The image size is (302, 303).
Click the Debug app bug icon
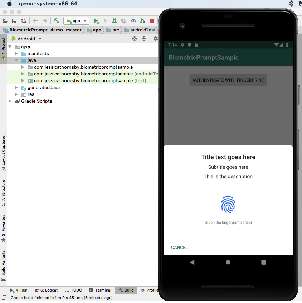(x=115, y=21)
